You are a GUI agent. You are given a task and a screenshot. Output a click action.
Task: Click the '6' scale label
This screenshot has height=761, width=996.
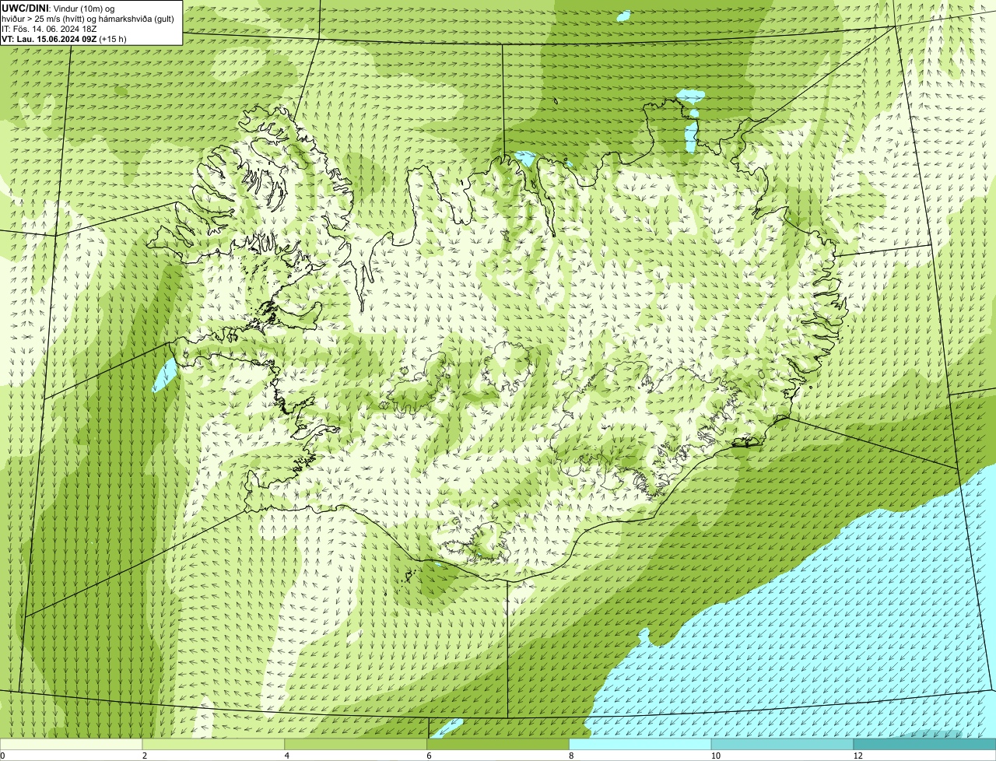(x=428, y=756)
